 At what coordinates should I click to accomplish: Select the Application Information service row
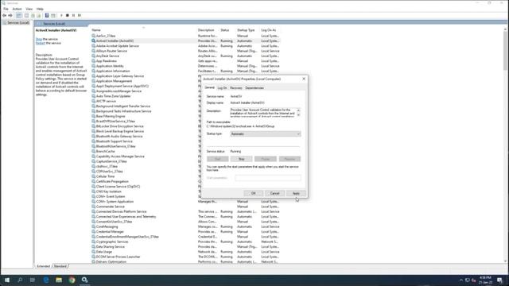tap(185, 71)
